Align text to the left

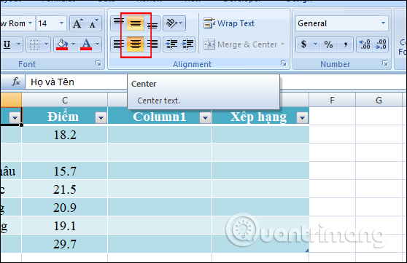click(119, 44)
